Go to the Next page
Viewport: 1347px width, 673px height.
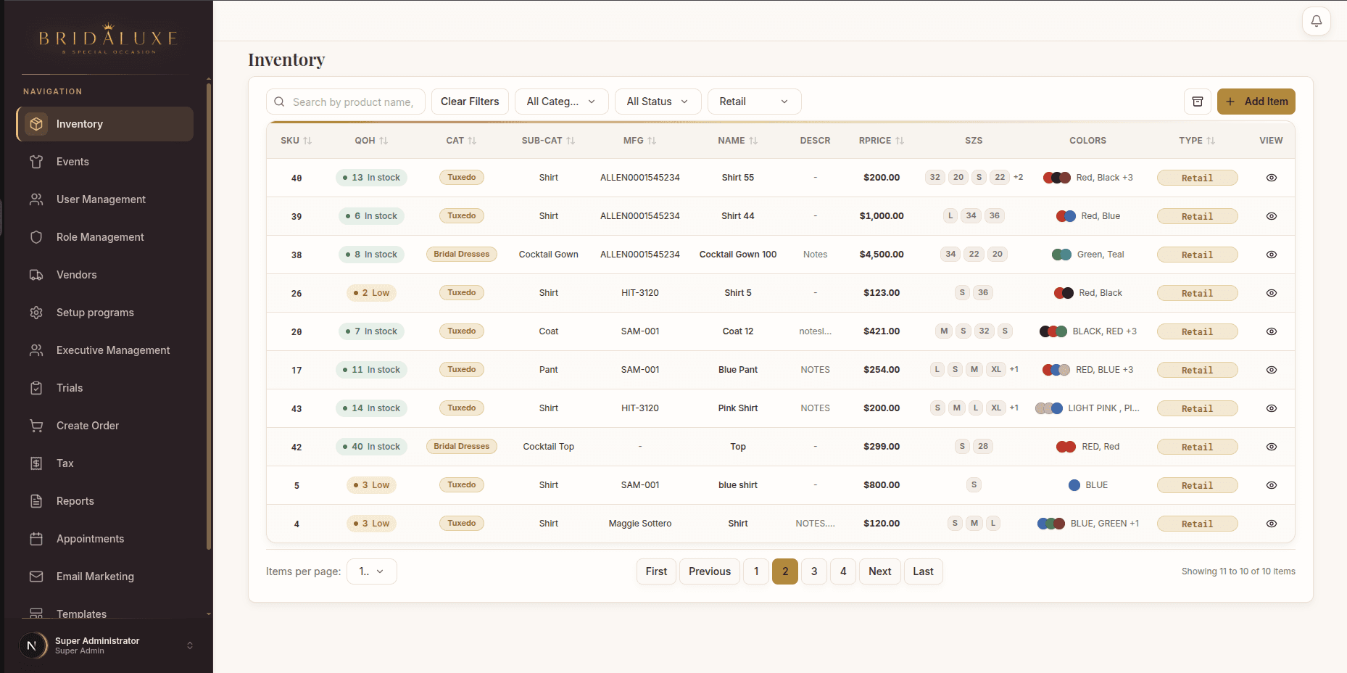(x=880, y=571)
